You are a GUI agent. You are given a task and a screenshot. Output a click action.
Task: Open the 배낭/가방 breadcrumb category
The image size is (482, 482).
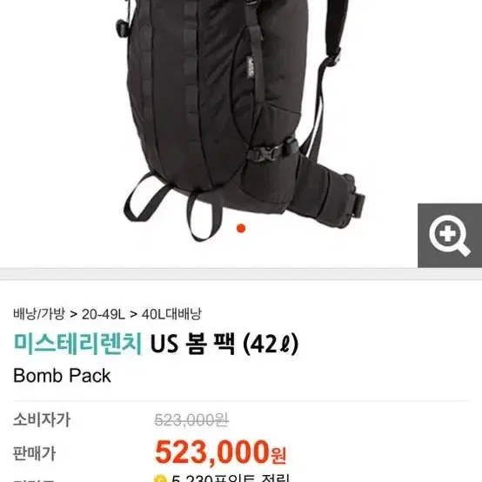pos(39,314)
